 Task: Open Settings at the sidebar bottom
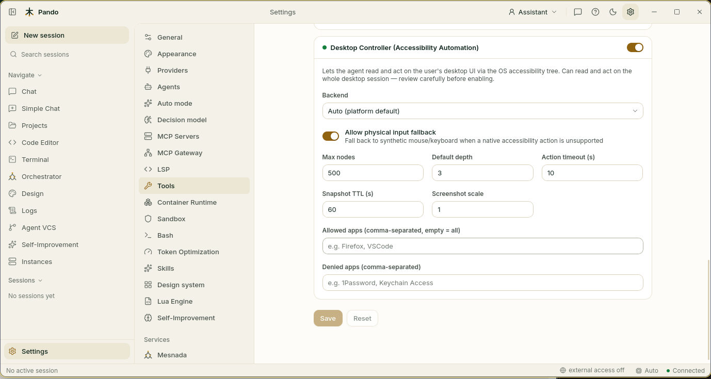(x=67, y=351)
